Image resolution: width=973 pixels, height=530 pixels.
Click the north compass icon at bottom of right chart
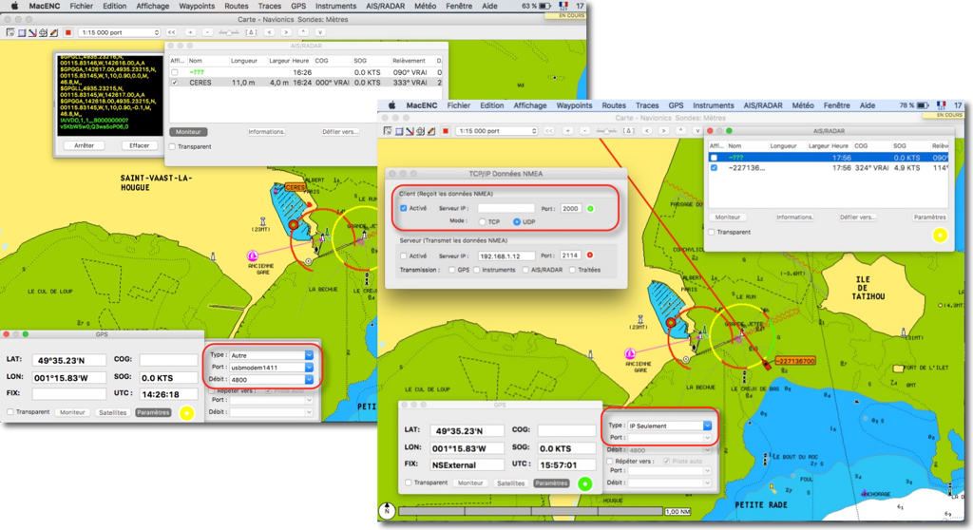click(387, 511)
